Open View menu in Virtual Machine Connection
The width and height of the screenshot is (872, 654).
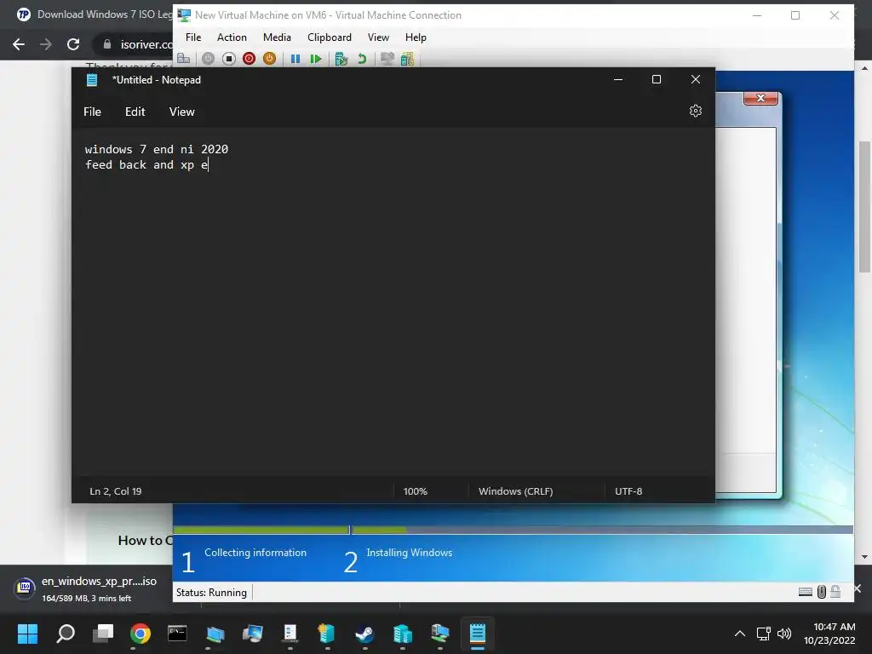point(378,37)
